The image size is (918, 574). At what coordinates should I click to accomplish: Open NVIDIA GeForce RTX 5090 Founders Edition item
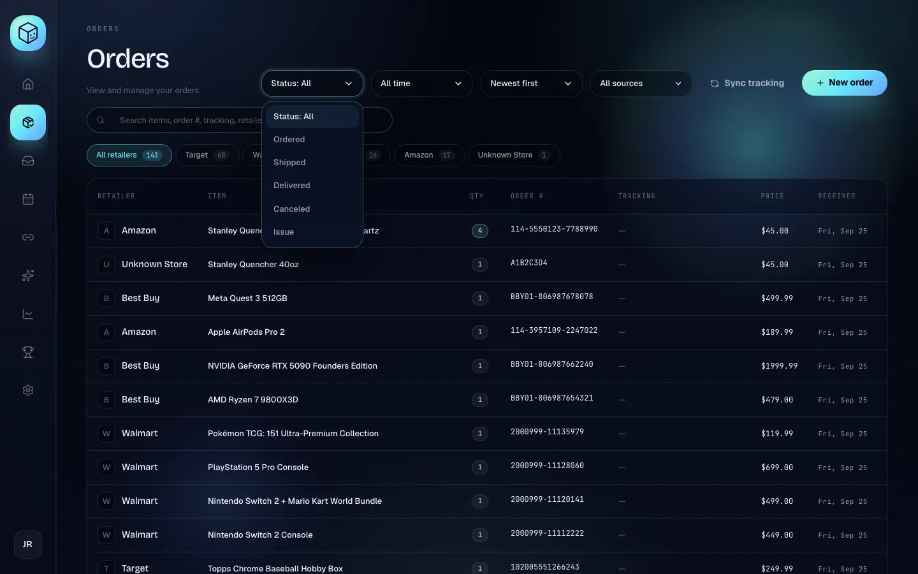pos(293,366)
